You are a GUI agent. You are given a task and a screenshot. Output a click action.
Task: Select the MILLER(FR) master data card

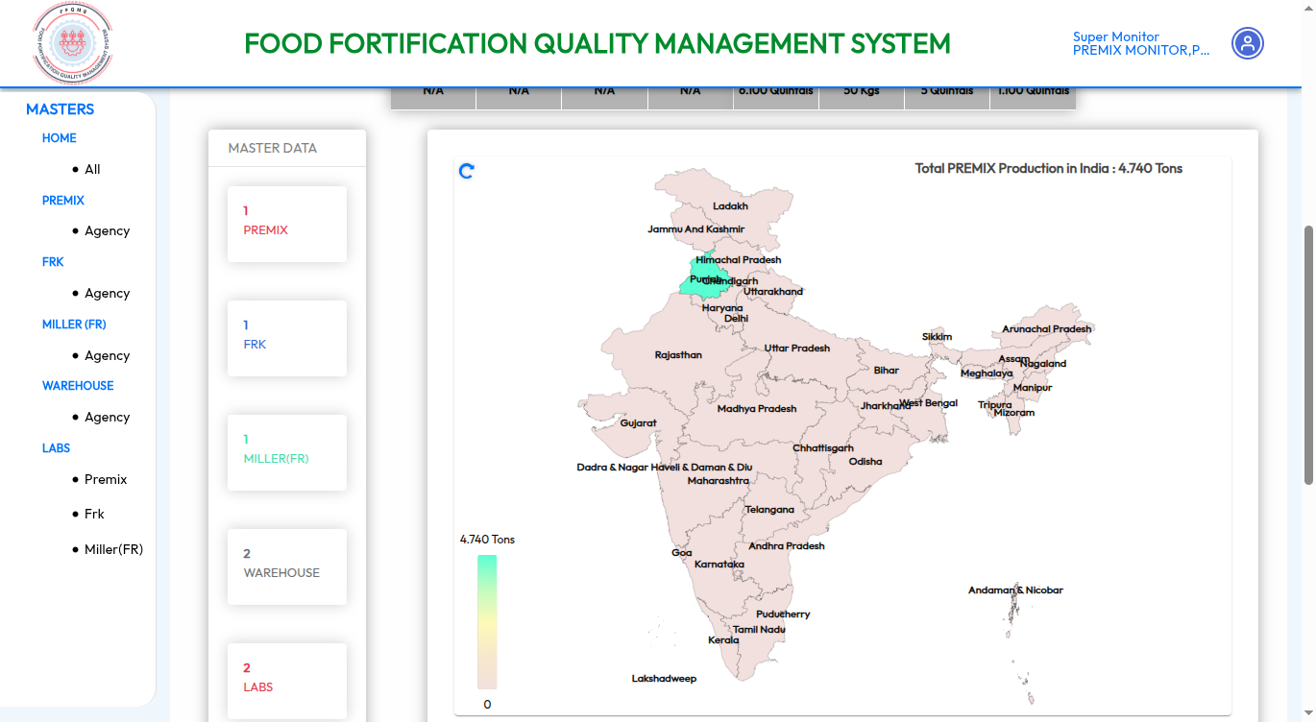point(286,452)
